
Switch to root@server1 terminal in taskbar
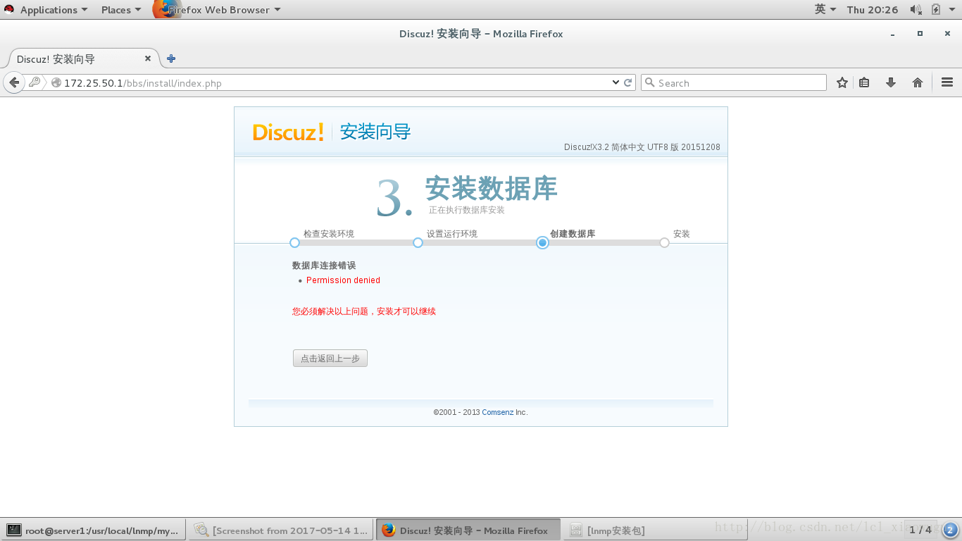coord(93,530)
